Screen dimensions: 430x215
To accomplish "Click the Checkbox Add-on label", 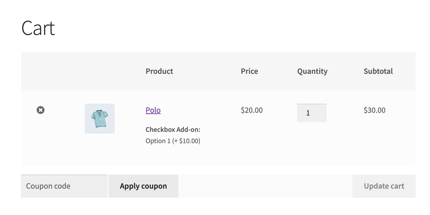I will [173, 130].
